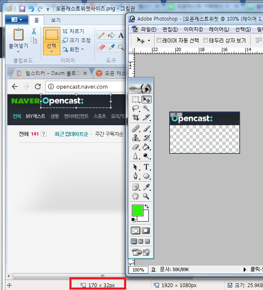Click 크기 조정 button in Paint
263x290 pixels.
(x=76, y=40)
